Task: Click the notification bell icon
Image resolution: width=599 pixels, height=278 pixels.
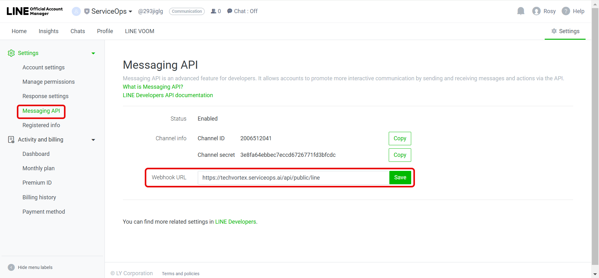Action: [520, 11]
